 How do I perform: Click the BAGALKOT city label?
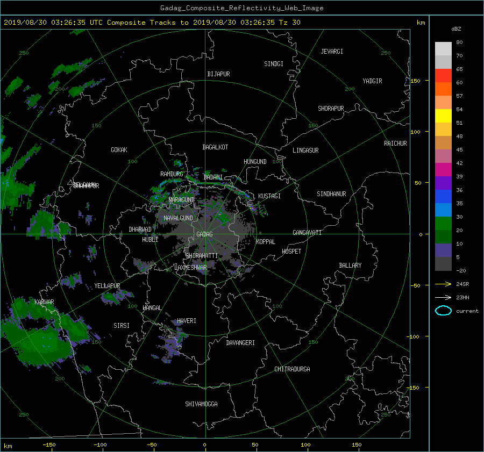[215, 147]
